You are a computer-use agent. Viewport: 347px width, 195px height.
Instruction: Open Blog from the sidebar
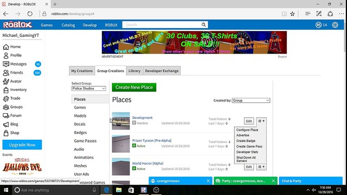11,124
